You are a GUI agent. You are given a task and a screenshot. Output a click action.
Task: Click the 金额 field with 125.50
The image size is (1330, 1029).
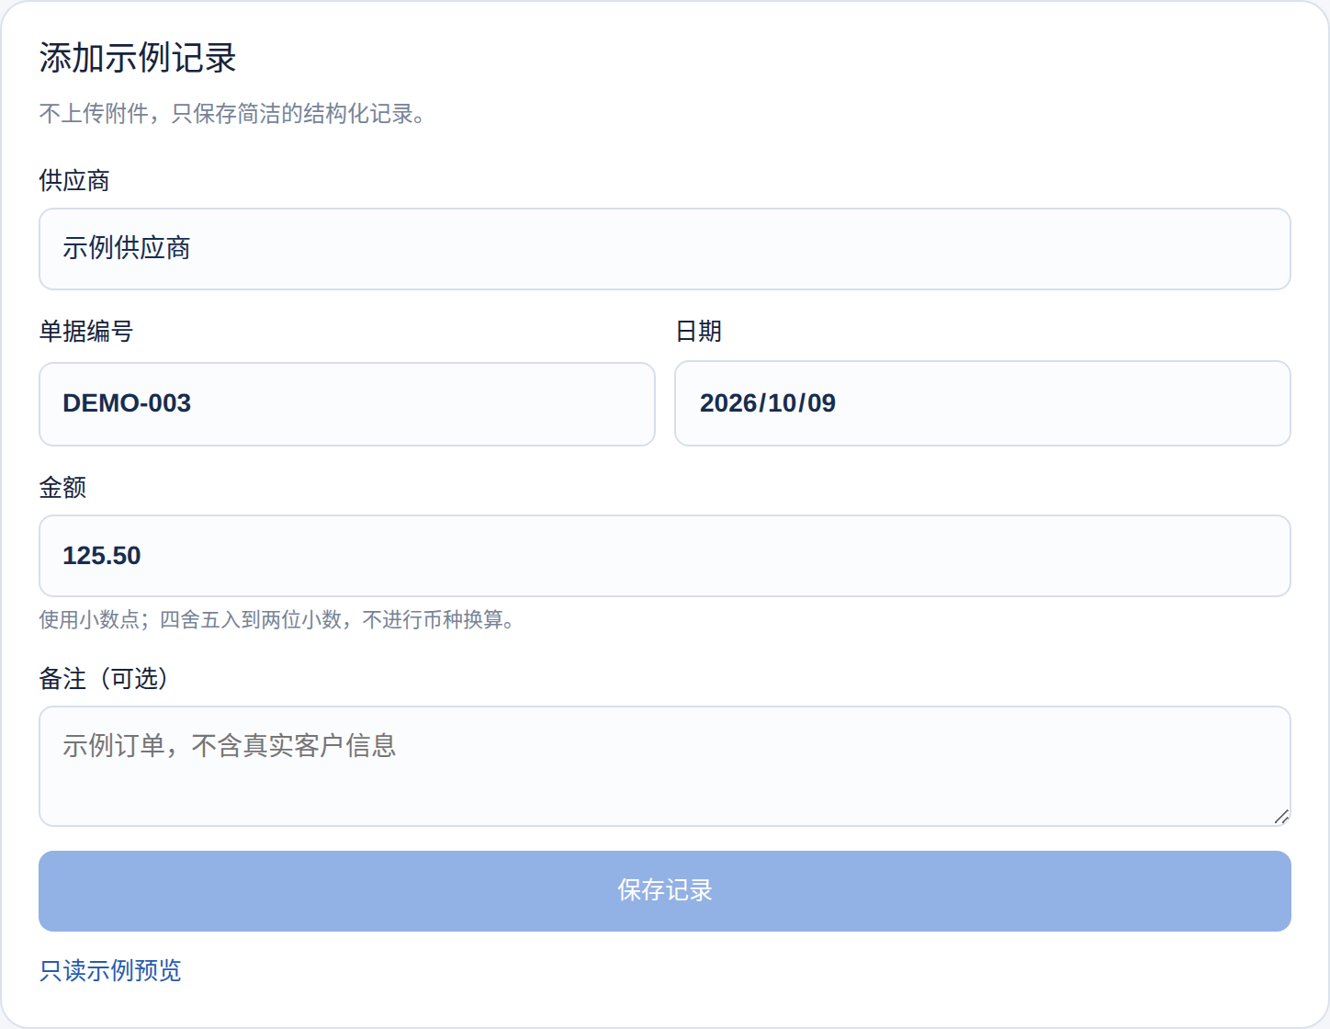665,556
